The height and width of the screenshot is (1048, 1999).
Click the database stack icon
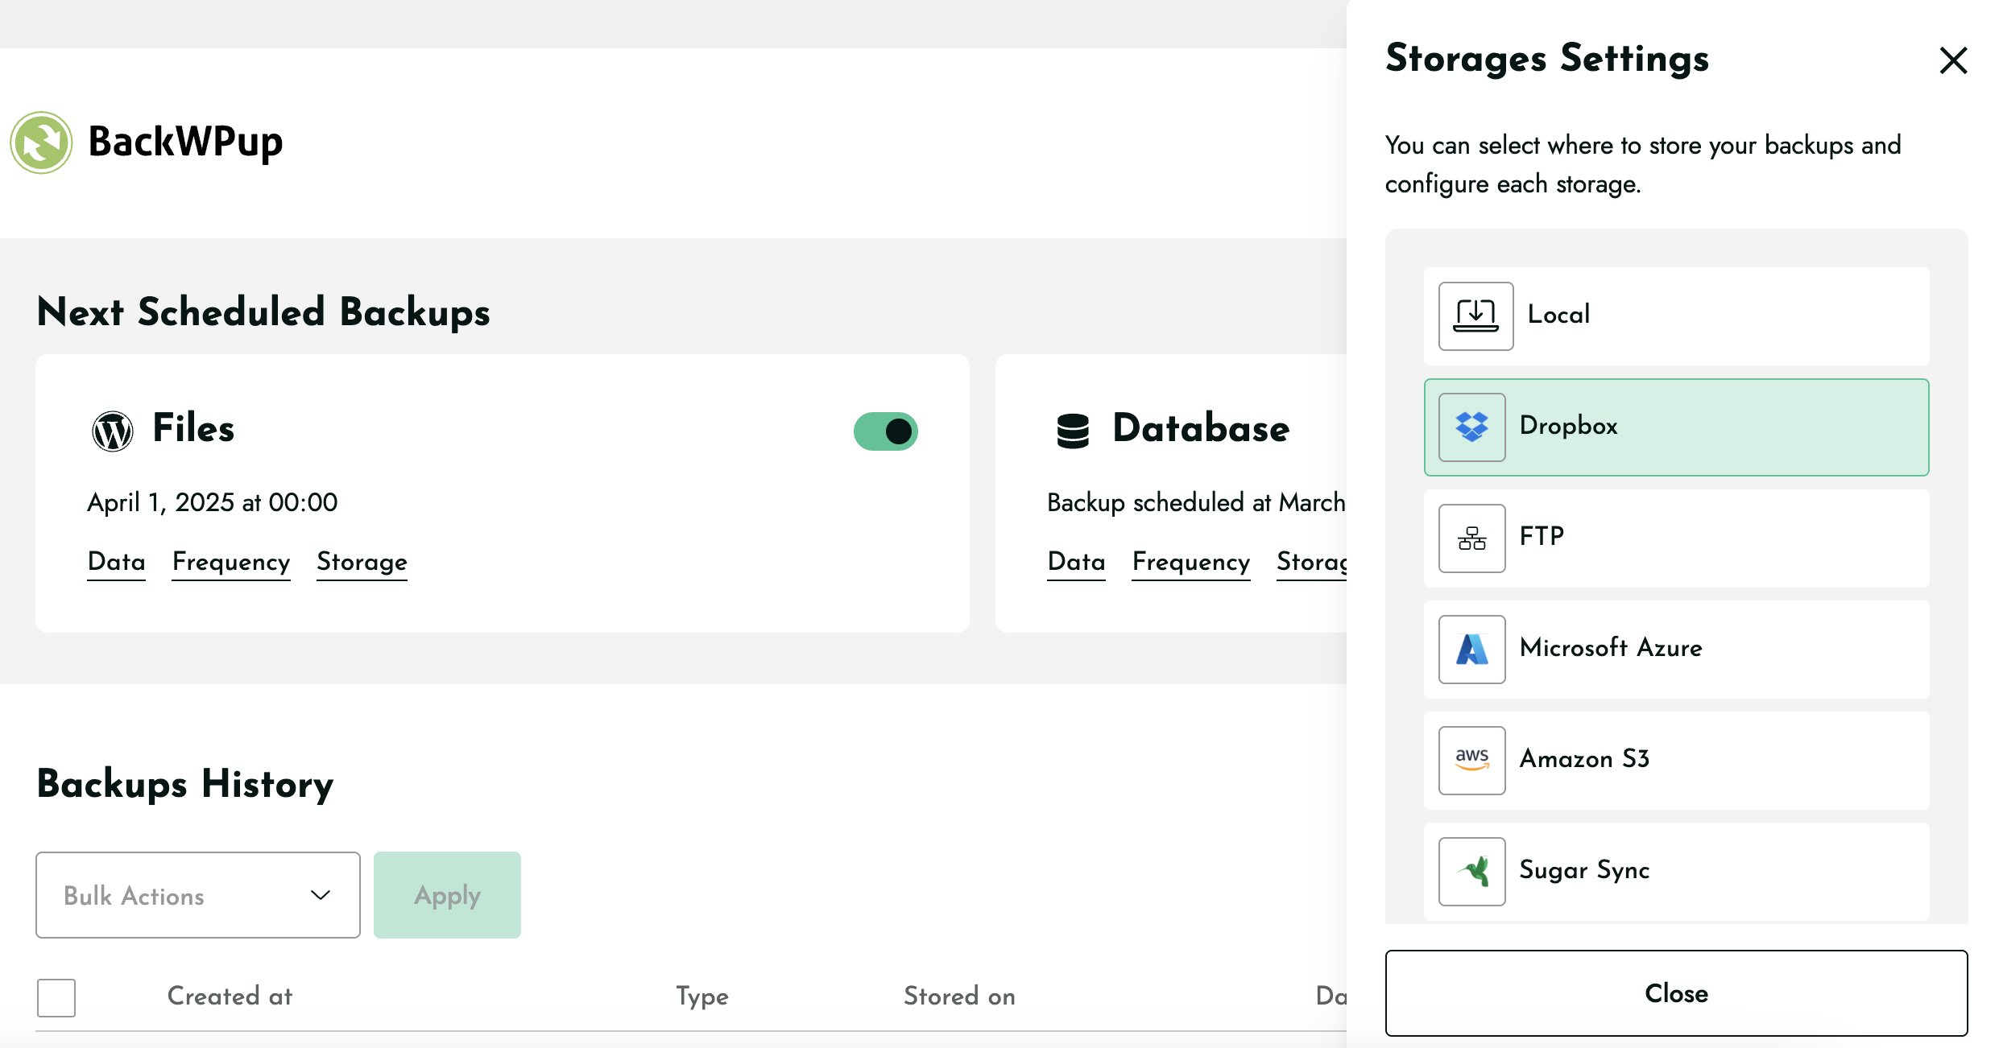coord(1073,431)
